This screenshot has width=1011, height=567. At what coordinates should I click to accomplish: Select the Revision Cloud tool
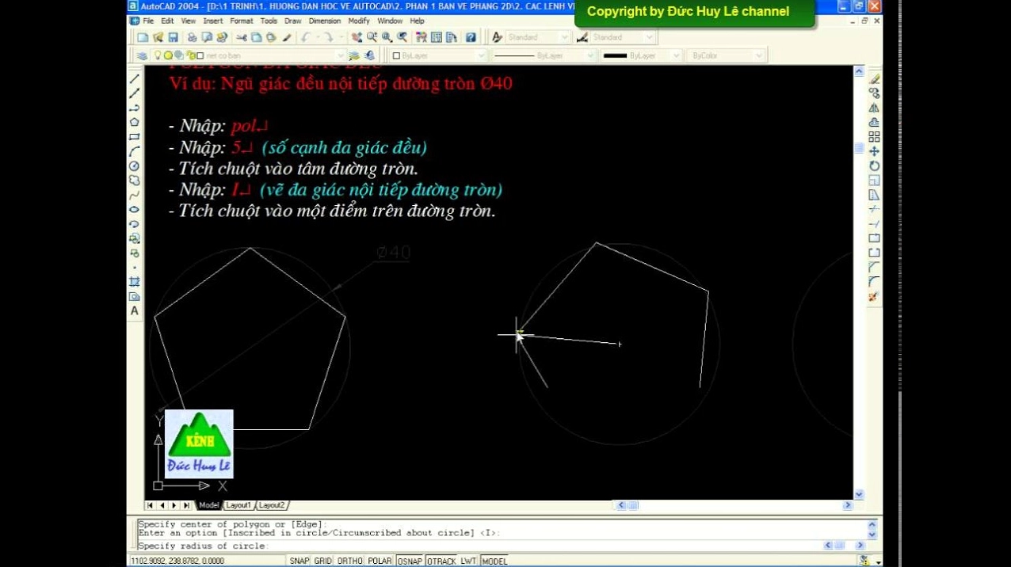pyautogui.click(x=135, y=181)
